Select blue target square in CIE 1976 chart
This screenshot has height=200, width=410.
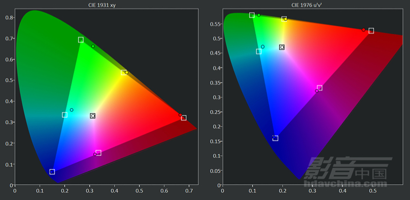pyautogui.click(x=276, y=138)
